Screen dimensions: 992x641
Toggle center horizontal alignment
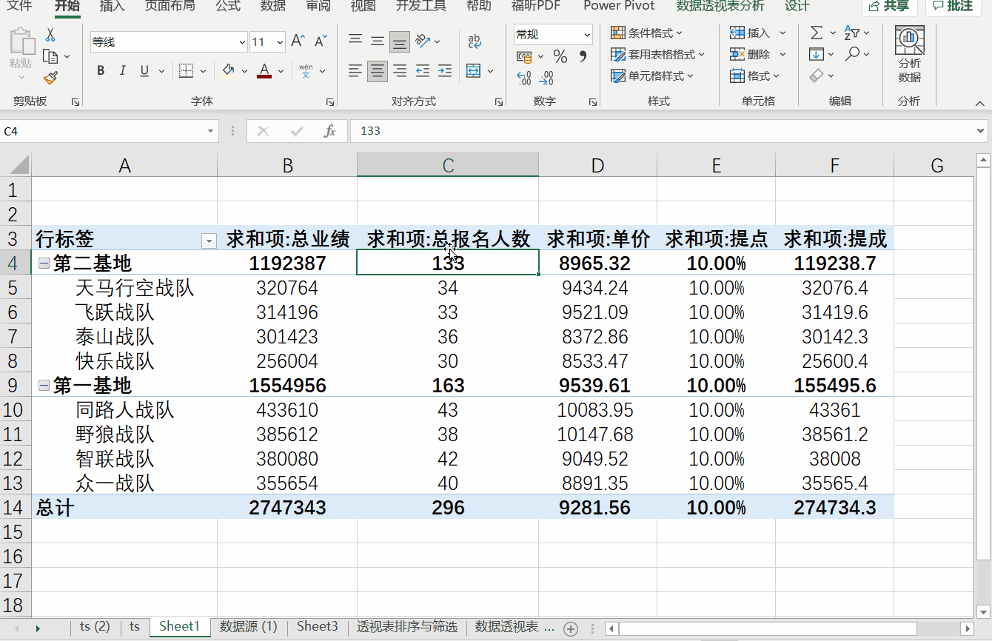click(378, 71)
